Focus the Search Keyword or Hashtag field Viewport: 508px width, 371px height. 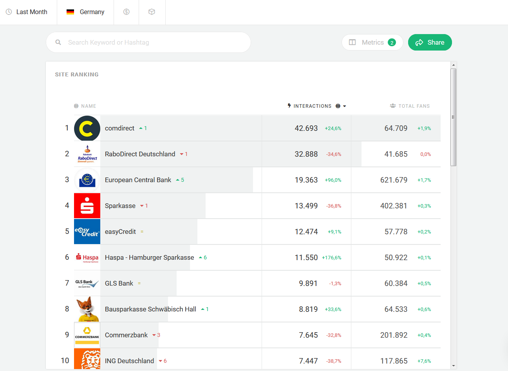point(148,42)
